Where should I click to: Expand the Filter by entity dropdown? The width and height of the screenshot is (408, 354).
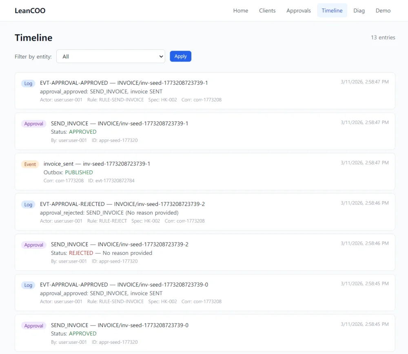111,56
